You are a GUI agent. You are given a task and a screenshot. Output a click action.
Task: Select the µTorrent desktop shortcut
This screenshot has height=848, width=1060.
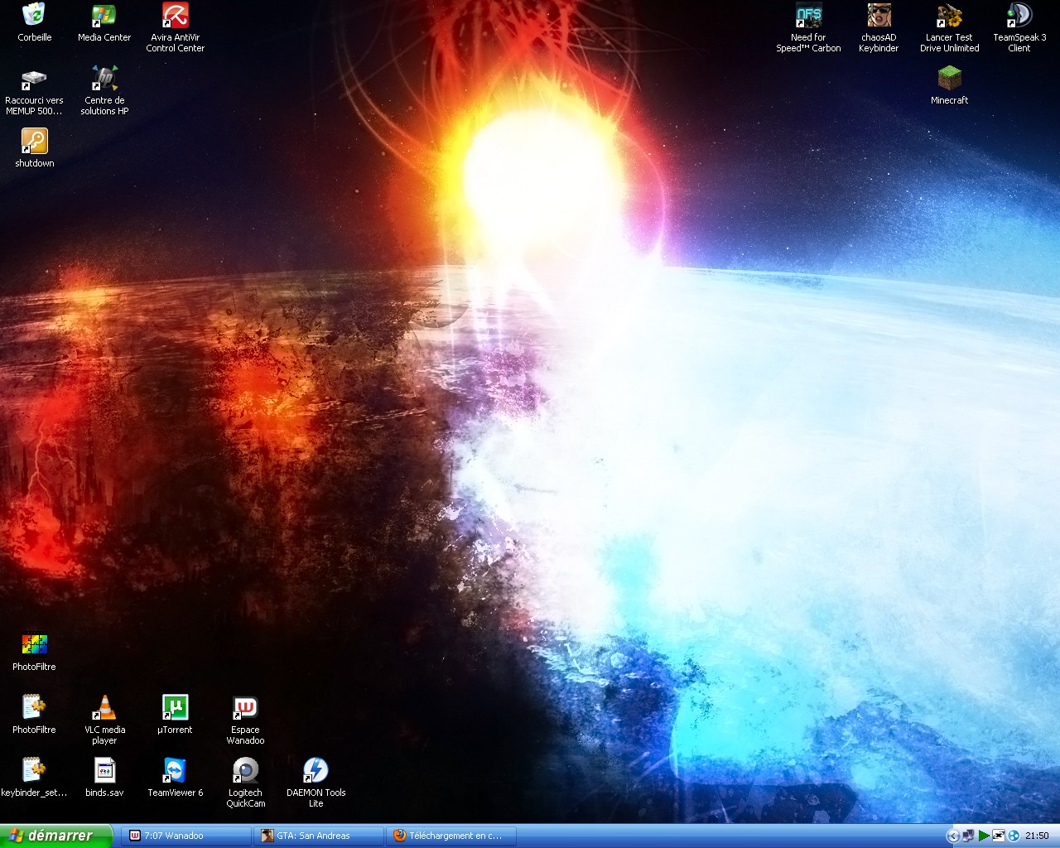click(x=175, y=715)
